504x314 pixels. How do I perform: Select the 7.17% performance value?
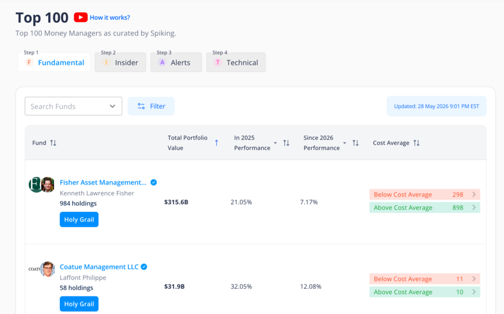[309, 202]
